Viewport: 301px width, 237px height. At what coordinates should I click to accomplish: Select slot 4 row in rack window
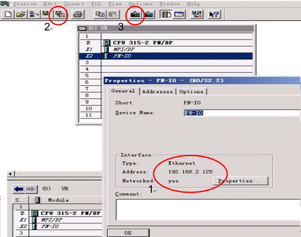click(166, 69)
